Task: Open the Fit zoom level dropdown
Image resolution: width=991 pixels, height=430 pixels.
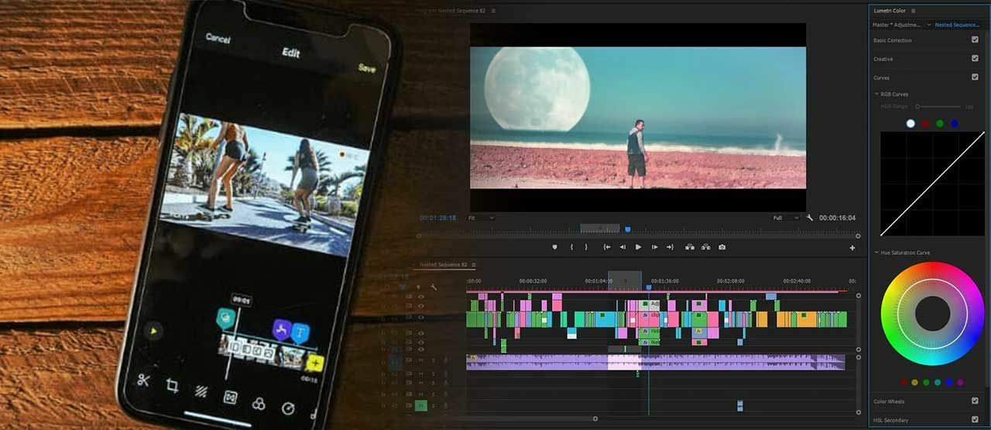Action: 480,218
